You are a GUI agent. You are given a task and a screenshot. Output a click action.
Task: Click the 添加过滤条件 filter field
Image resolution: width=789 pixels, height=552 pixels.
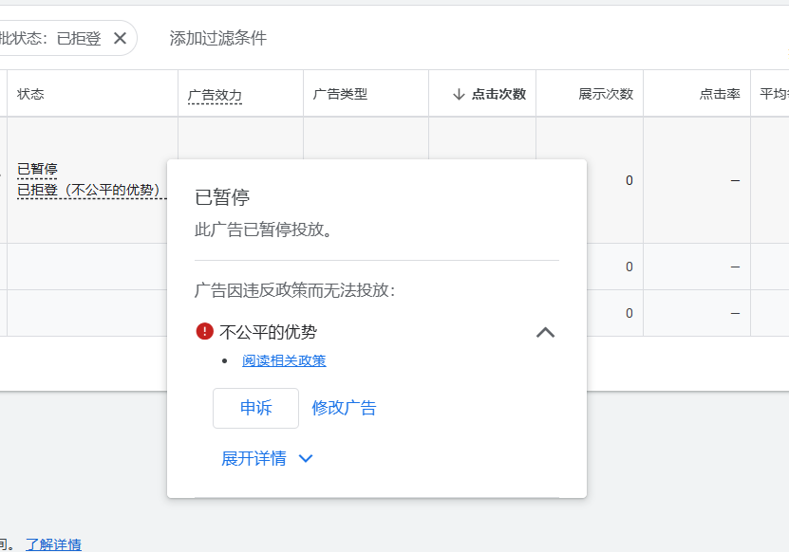(217, 38)
